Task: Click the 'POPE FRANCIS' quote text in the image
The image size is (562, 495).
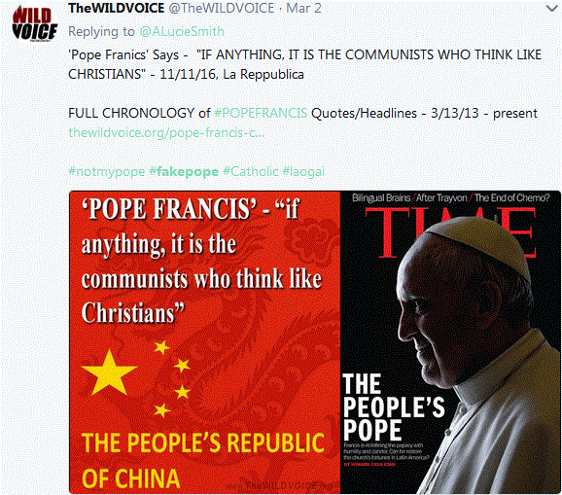Action: click(202, 261)
